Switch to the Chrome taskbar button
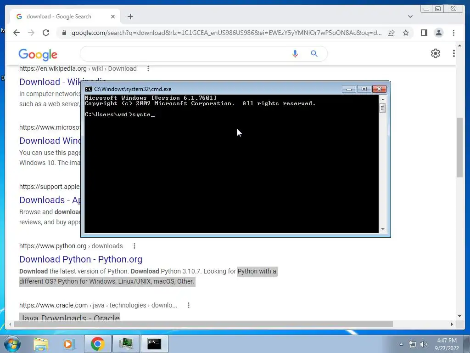Viewport: 470px width, 353px height. [98, 344]
